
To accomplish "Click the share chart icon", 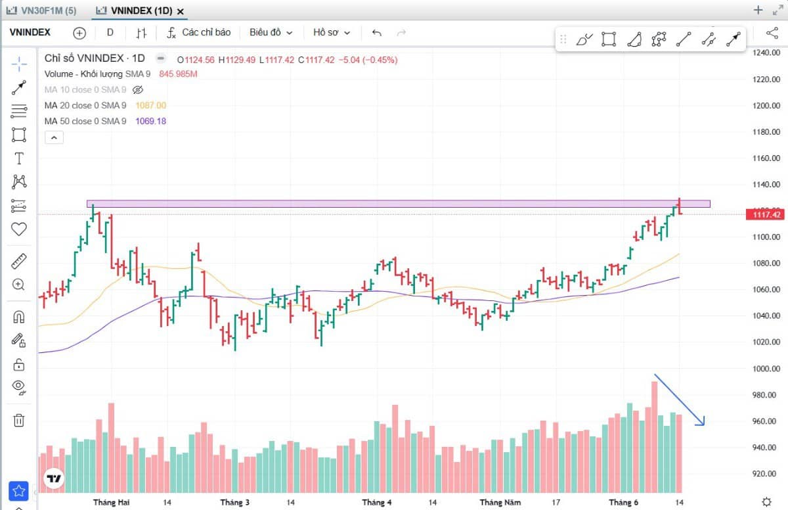I will (x=772, y=32).
